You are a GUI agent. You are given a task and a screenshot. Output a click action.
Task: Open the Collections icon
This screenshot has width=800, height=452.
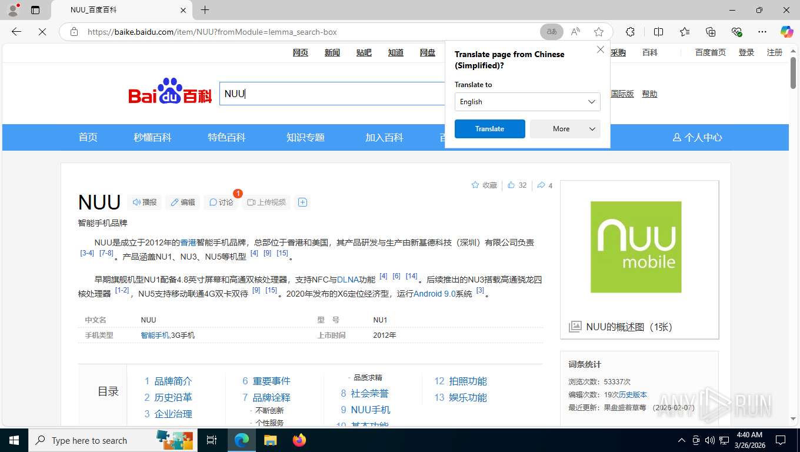pyautogui.click(x=711, y=32)
